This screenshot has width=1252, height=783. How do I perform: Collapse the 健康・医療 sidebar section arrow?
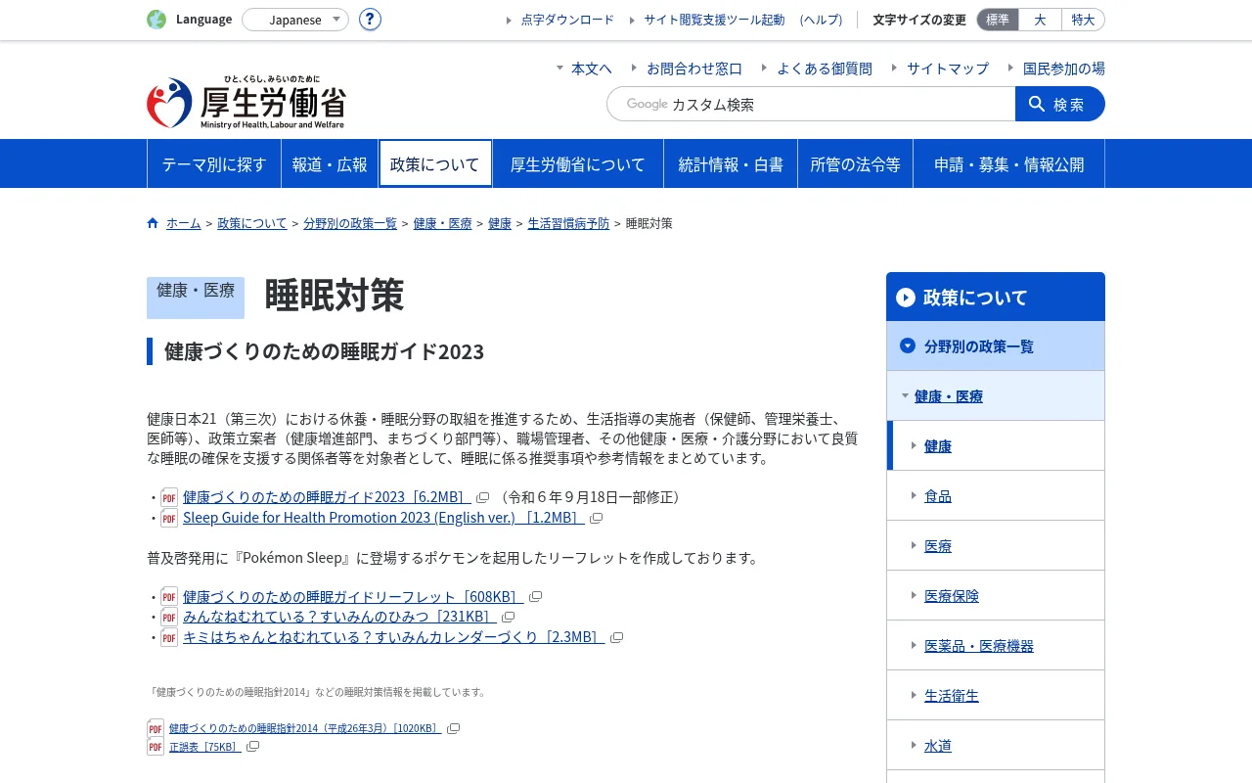[x=905, y=395]
